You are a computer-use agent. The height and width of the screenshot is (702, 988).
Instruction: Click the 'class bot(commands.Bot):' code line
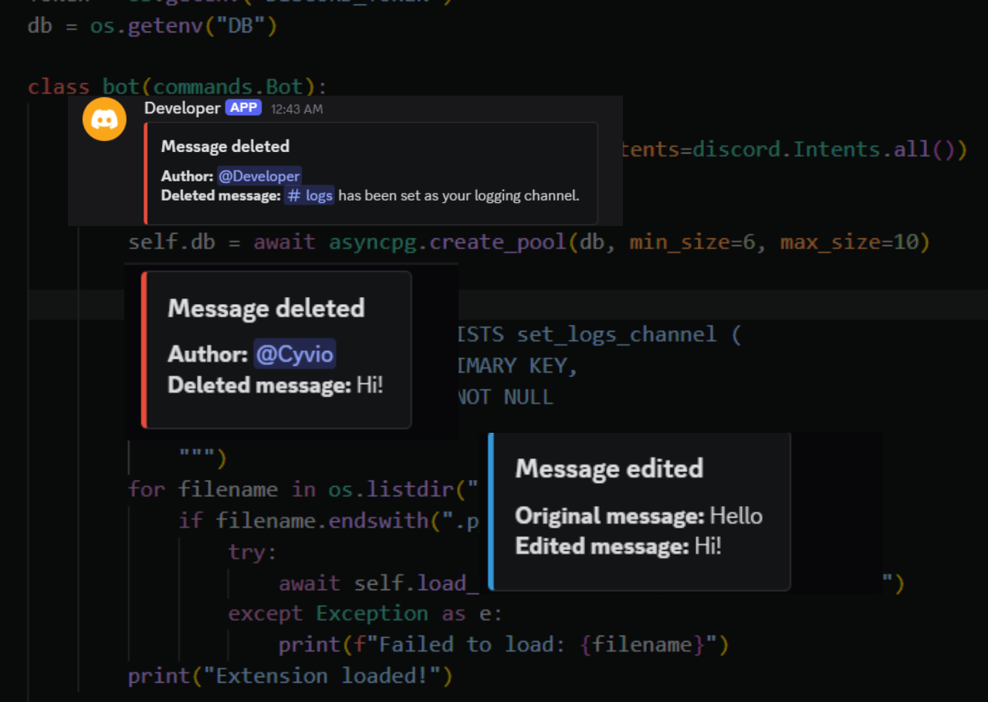pyautogui.click(x=178, y=86)
